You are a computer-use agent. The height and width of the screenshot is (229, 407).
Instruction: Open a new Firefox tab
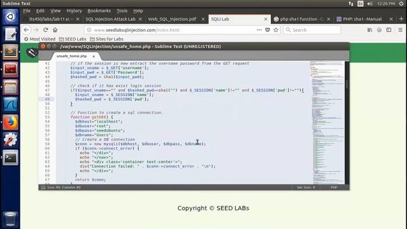tap(401, 19)
